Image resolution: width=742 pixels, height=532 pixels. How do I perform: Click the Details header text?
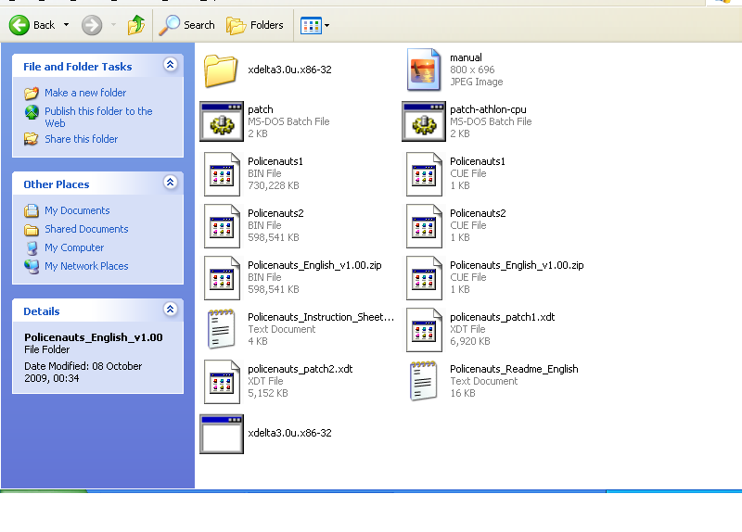[x=42, y=311]
